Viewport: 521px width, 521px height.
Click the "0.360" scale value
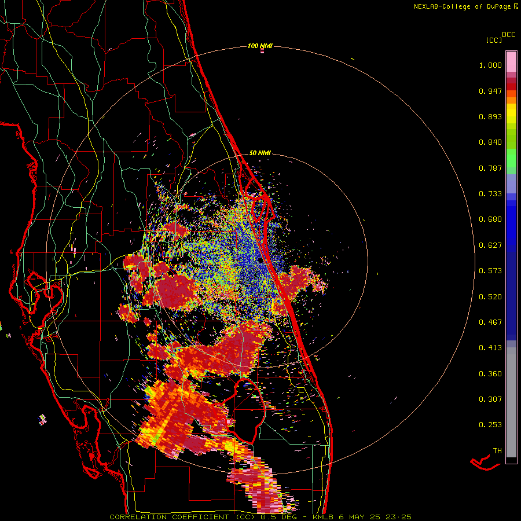tap(490, 374)
